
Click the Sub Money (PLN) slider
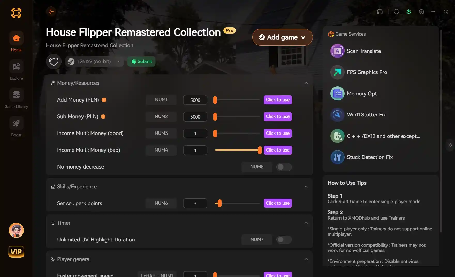pyautogui.click(x=237, y=116)
